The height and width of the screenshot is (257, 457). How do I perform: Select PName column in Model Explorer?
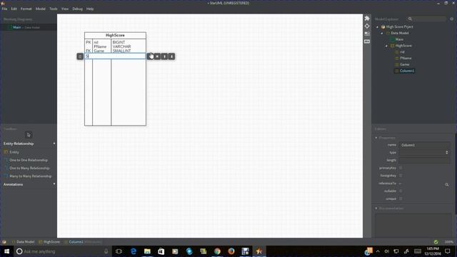point(406,59)
